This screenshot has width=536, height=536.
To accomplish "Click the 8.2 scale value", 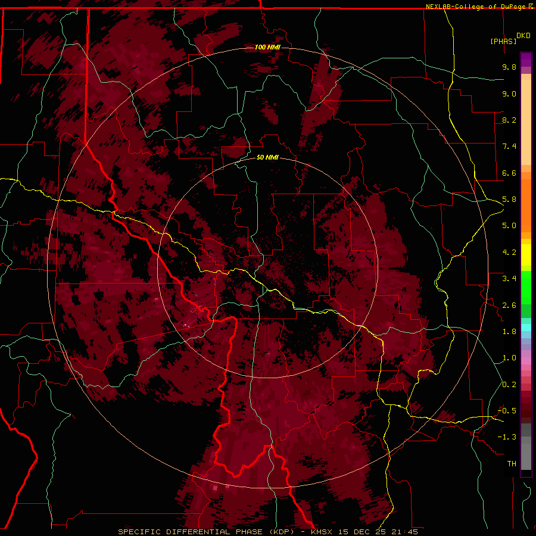I will [x=509, y=120].
